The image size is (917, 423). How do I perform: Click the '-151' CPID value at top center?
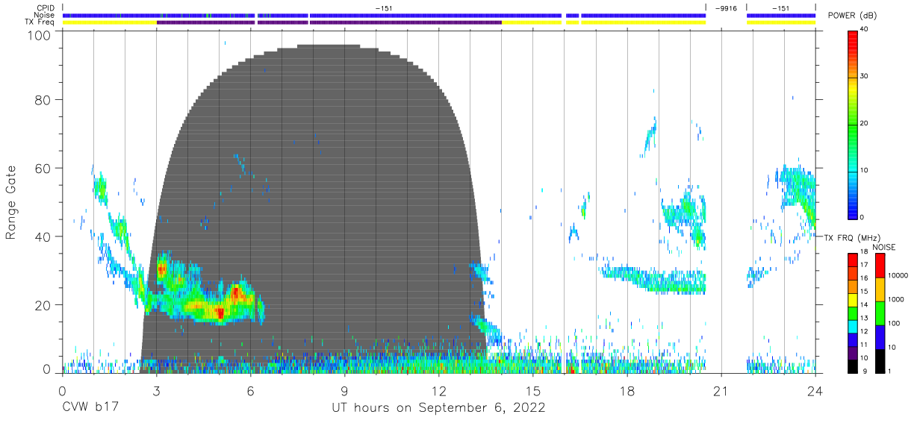[x=384, y=7]
